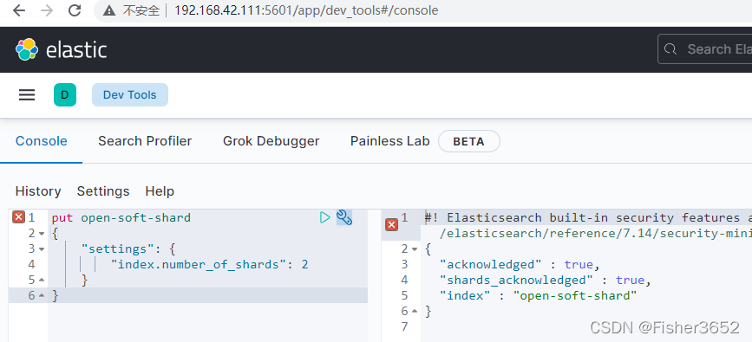The width and height of the screenshot is (752, 342).
Task: Click the Search Elastic field
Action: (705, 48)
